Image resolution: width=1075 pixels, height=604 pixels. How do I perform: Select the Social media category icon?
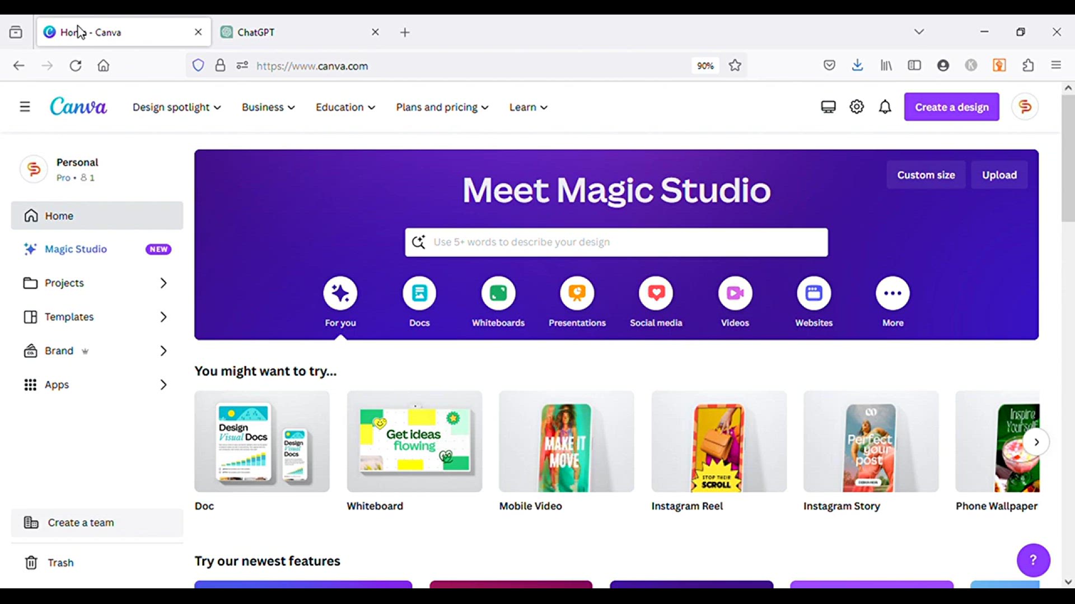656,293
